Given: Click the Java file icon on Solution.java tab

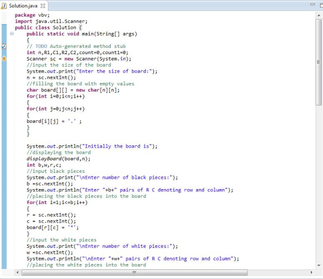Looking at the screenshot, I should click(x=4, y=6).
